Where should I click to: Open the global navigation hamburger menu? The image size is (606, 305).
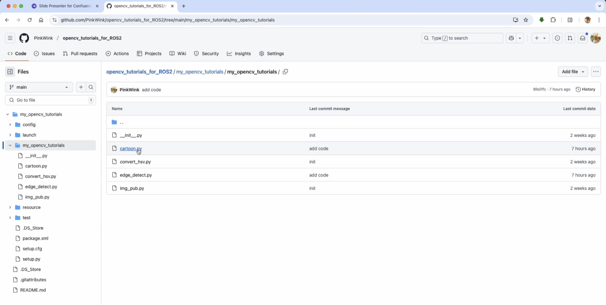click(x=10, y=38)
